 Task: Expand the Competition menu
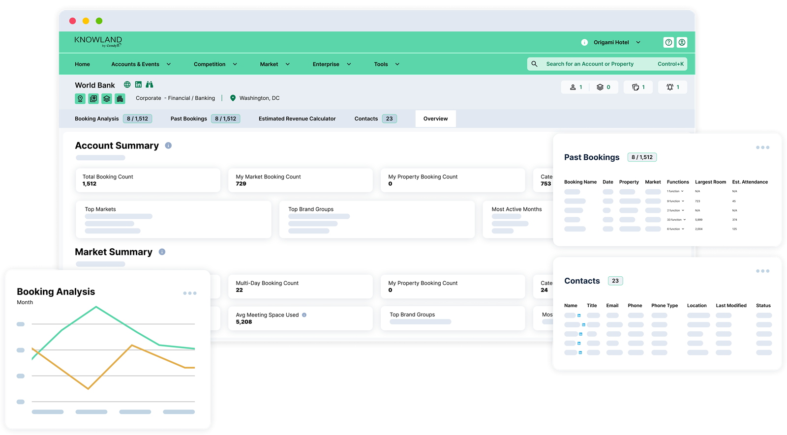click(x=235, y=64)
